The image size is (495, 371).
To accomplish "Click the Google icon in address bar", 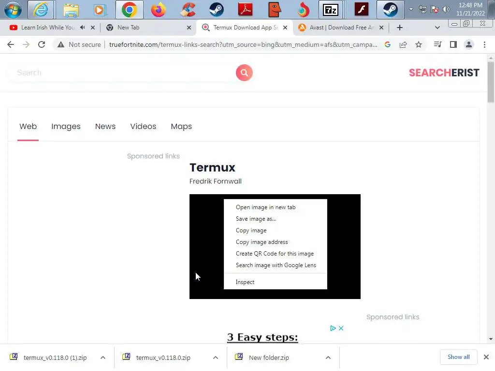I will pyautogui.click(x=388, y=44).
